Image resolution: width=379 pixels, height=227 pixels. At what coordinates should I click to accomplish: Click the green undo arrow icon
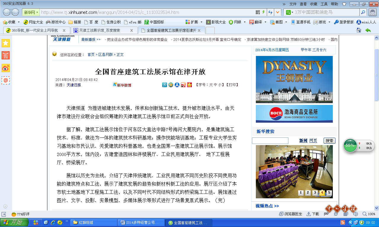(368, 30)
